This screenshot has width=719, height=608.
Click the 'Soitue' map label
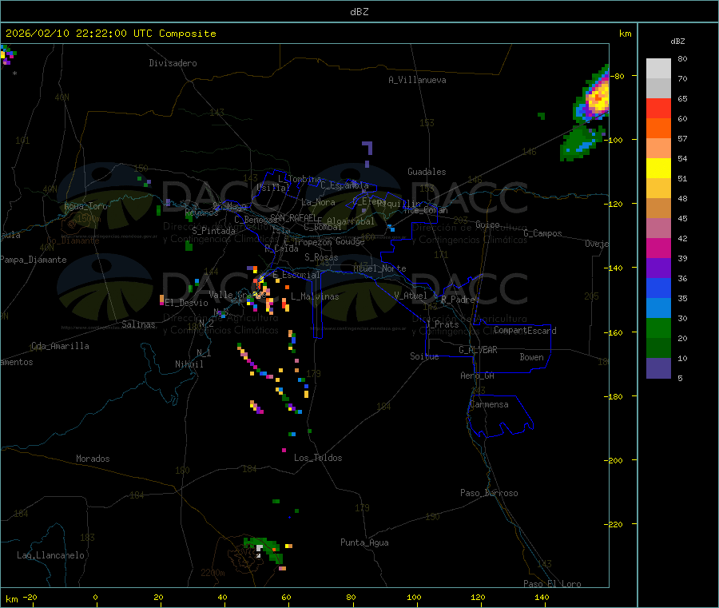[424, 356]
